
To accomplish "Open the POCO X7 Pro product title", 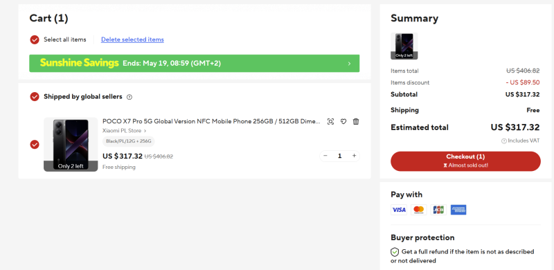I will (x=211, y=122).
